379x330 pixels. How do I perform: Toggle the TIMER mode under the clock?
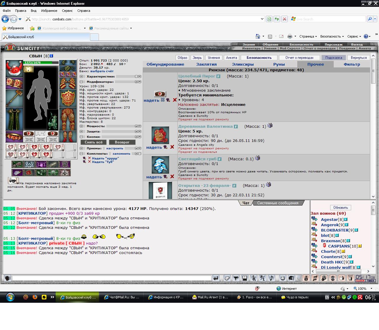click(x=371, y=281)
